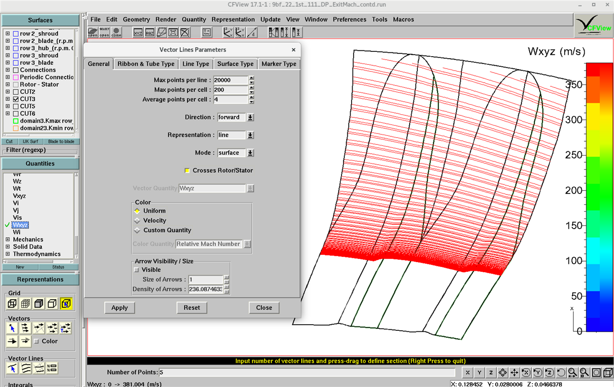Click the vector lines from section icon
The width and height of the screenshot is (614, 387).
pyautogui.click(x=26, y=368)
